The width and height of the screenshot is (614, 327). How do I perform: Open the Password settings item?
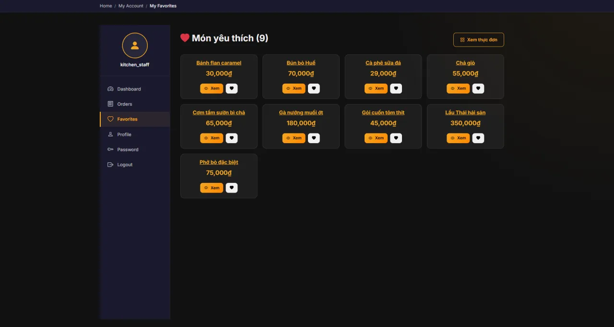[135, 150]
